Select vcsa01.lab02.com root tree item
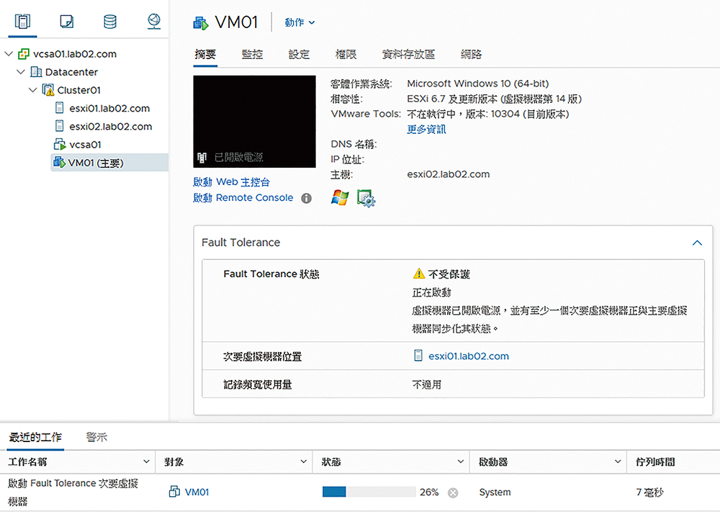The height and width of the screenshot is (522, 720). (74, 54)
